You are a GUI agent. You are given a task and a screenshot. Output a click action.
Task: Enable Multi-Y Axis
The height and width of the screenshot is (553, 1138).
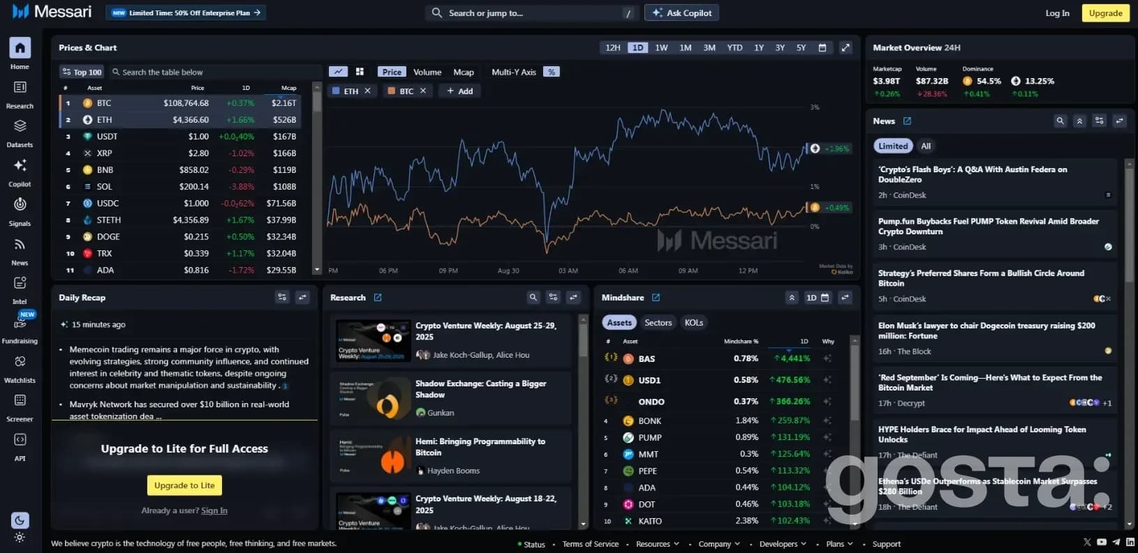tap(514, 72)
